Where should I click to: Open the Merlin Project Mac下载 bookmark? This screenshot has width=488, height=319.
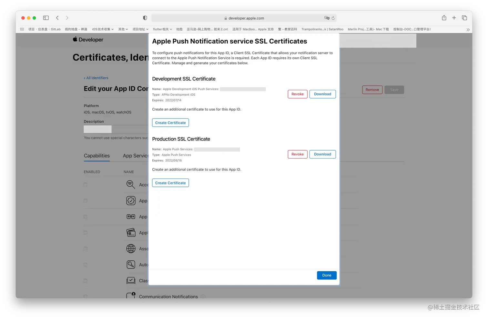coord(368,29)
